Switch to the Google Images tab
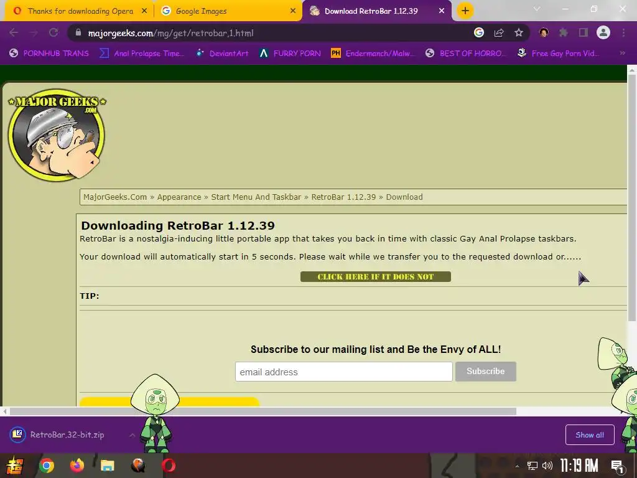The width and height of the screenshot is (637, 478). coord(228,11)
